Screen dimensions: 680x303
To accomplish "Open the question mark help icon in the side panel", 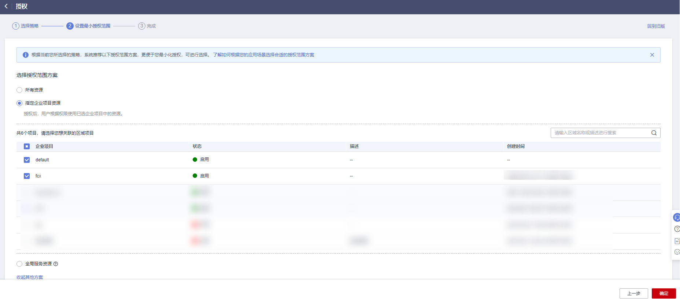I will pyautogui.click(x=677, y=229).
